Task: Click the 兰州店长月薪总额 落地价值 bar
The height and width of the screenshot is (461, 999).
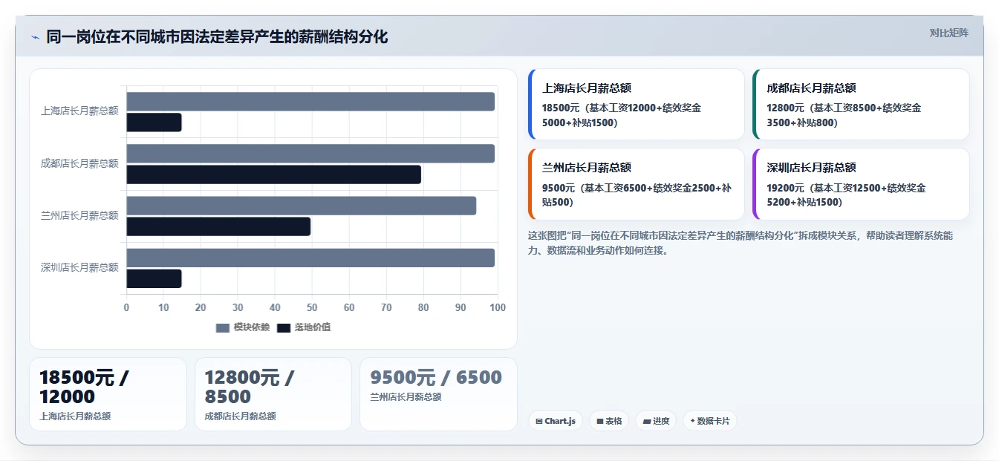Action: (x=218, y=226)
